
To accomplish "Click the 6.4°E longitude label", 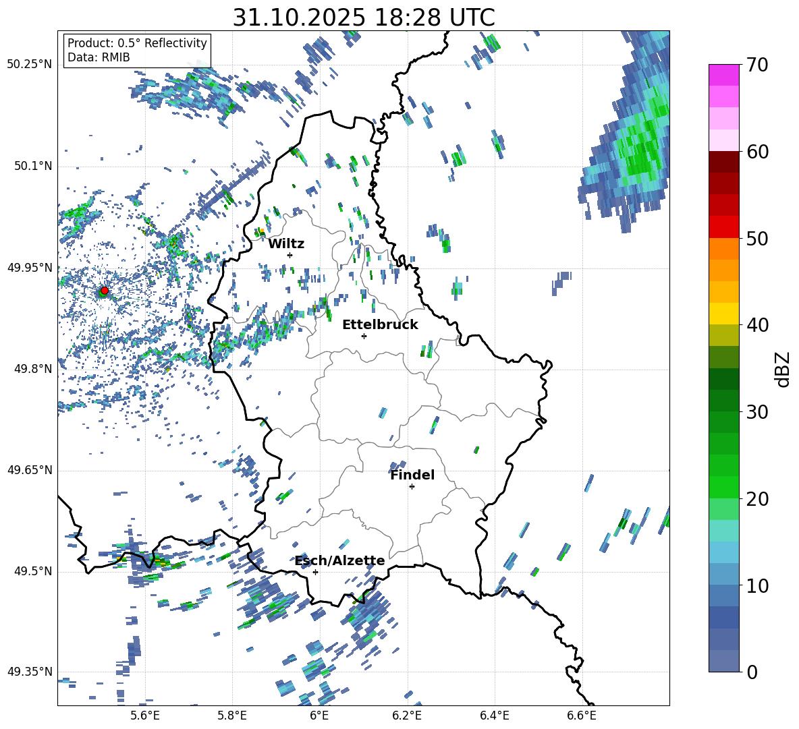I will (x=494, y=716).
